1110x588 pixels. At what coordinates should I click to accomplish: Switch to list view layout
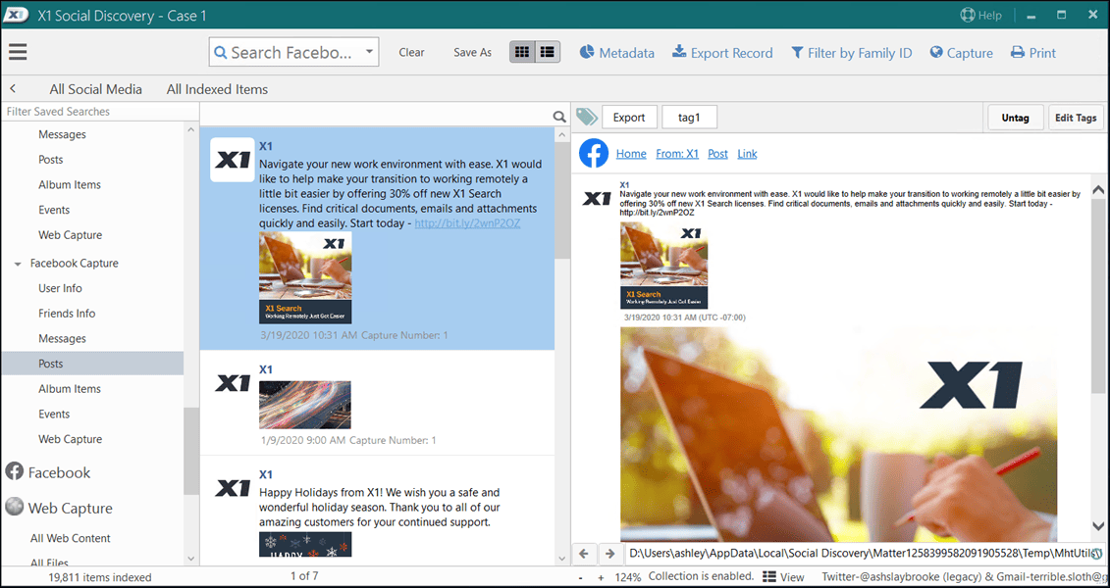pos(548,52)
